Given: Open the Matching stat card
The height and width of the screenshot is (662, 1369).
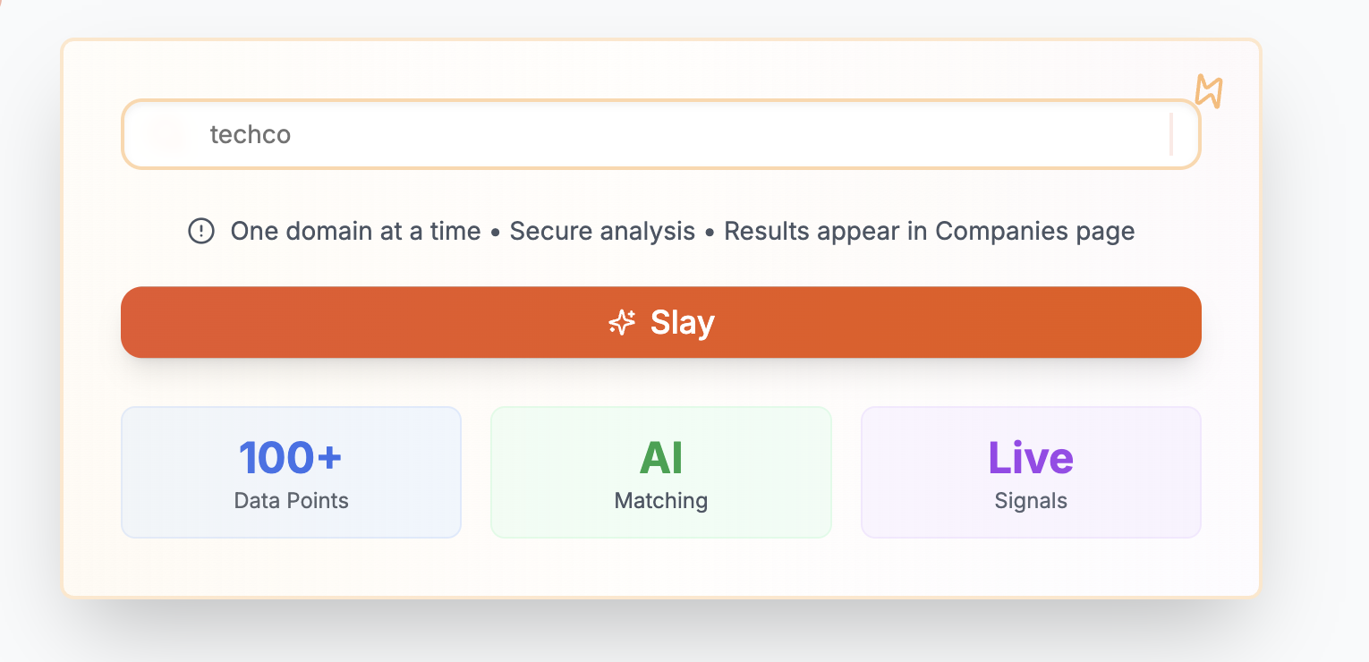Looking at the screenshot, I should (661, 472).
